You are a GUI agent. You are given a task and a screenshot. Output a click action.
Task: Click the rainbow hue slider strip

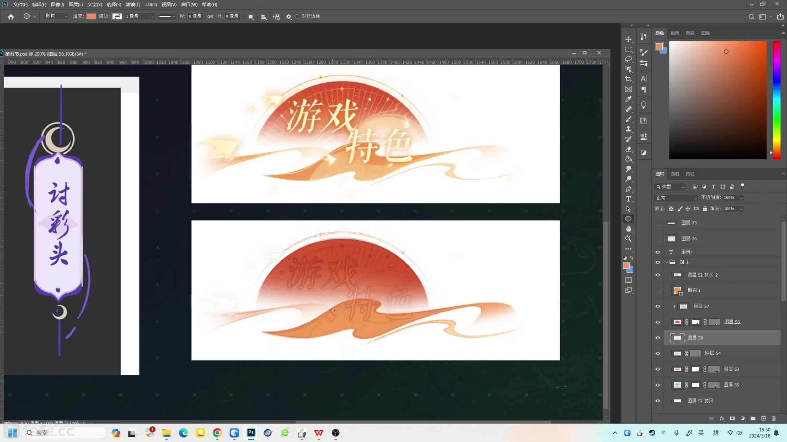click(777, 100)
